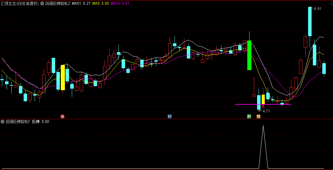Click the white spike peak in the sub-chart
Image resolution: width=333 pixels, height=170 pixels.
263,126
